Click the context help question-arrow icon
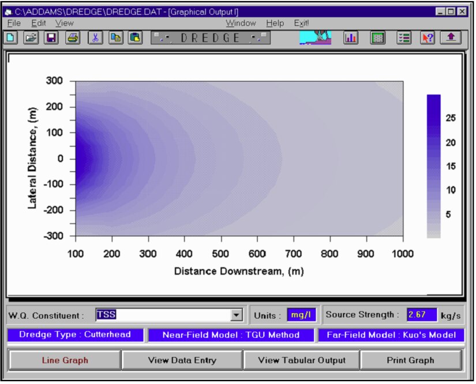Image resolution: width=476 pixels, height=384 pixels. click(428, 38)
